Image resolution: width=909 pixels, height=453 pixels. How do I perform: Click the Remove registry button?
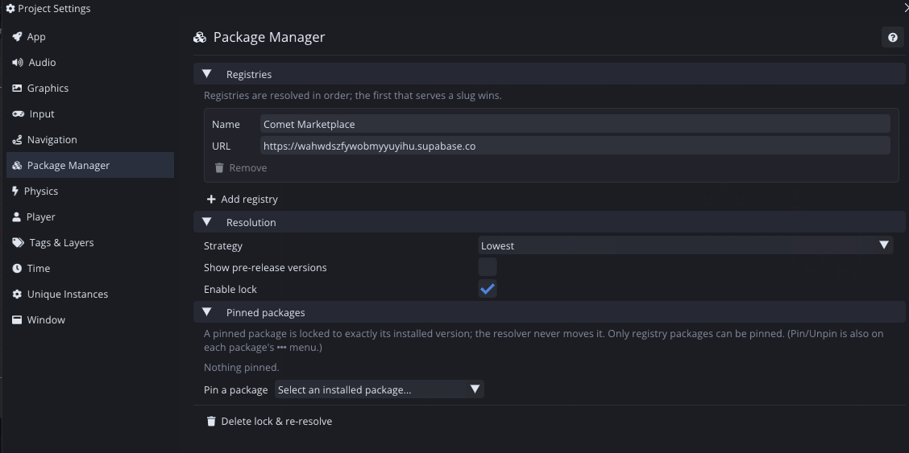click(241, 168)
